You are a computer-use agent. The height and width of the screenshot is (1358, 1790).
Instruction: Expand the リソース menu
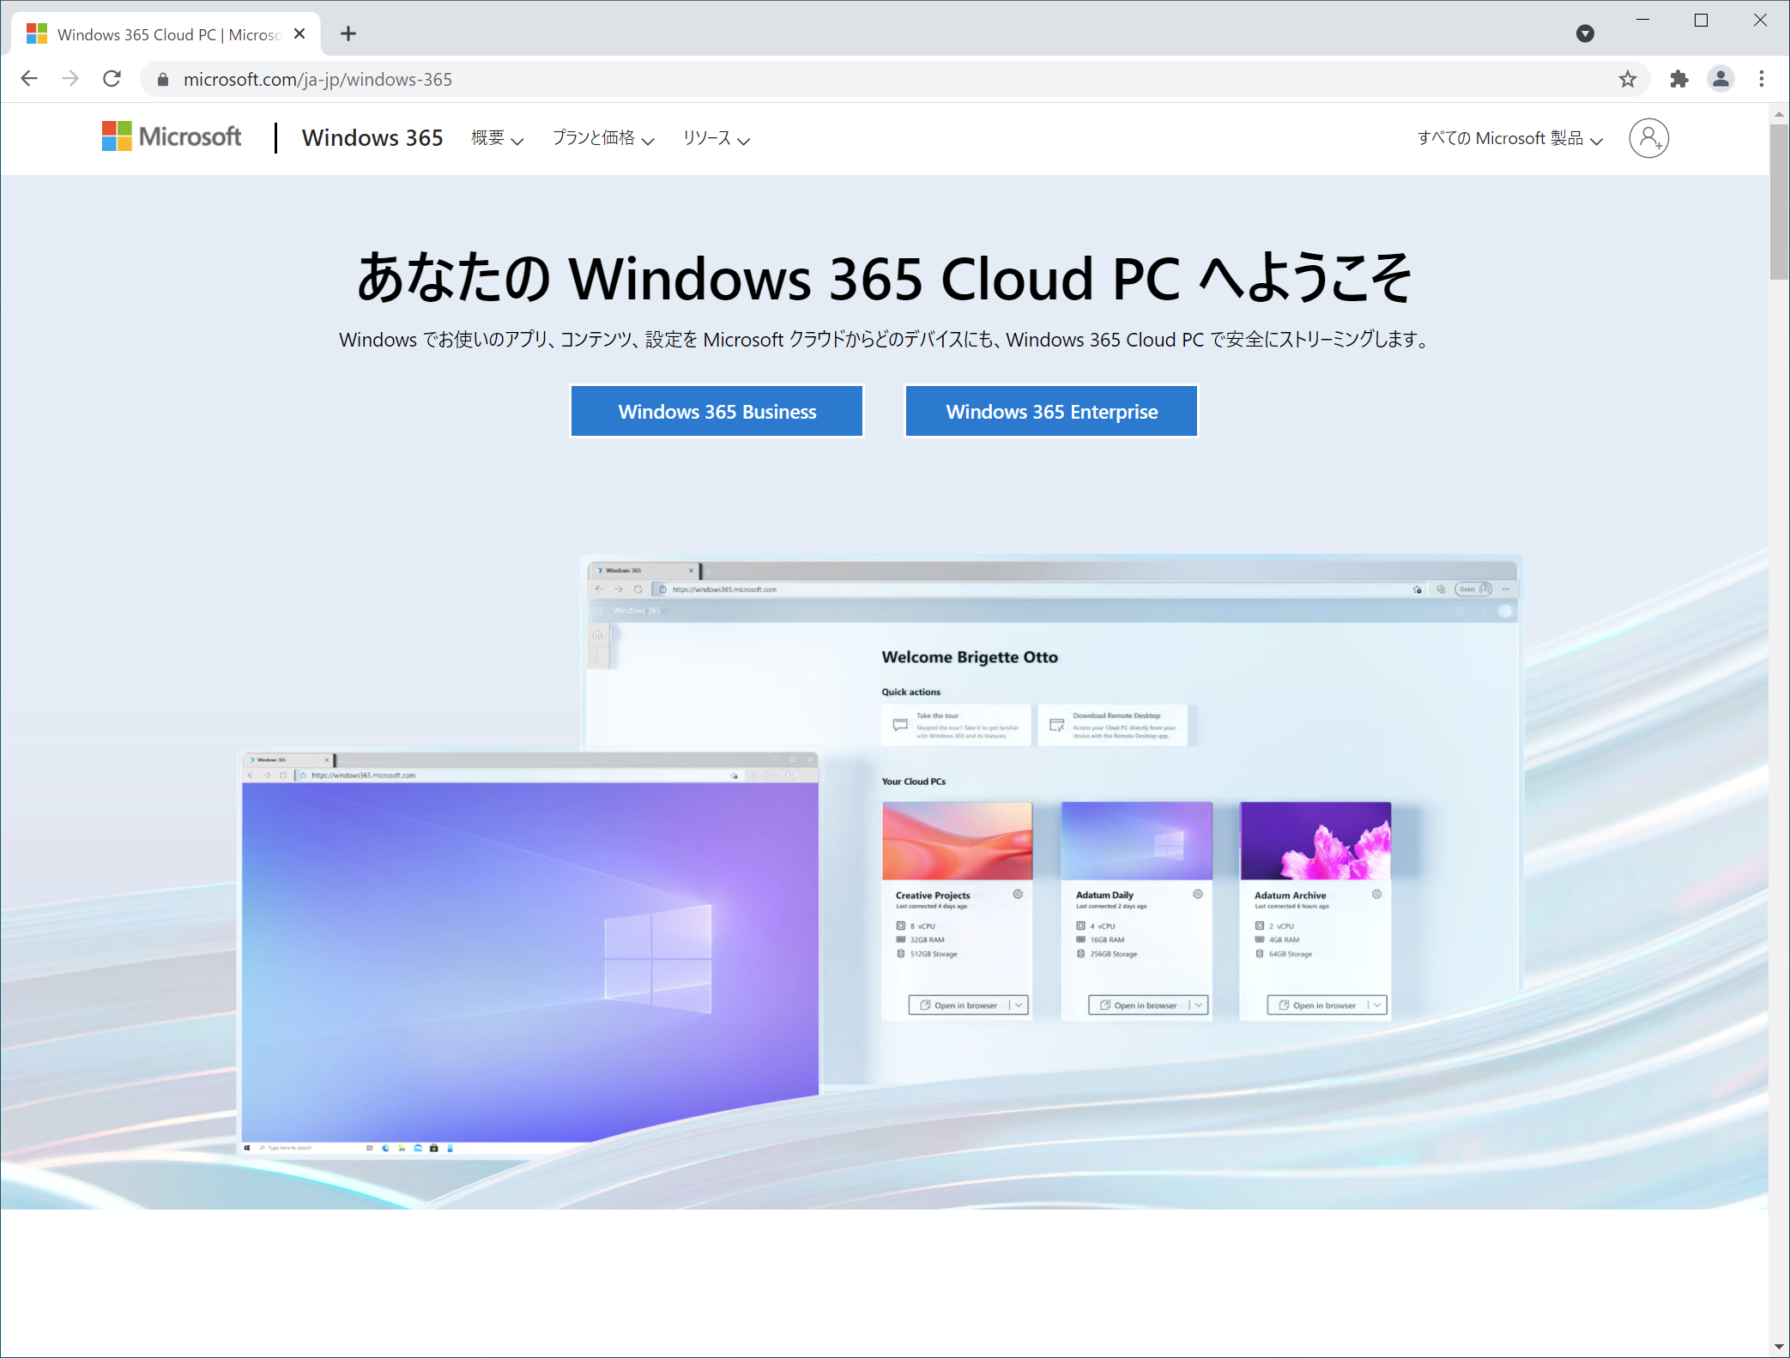(x=717, y=138)
